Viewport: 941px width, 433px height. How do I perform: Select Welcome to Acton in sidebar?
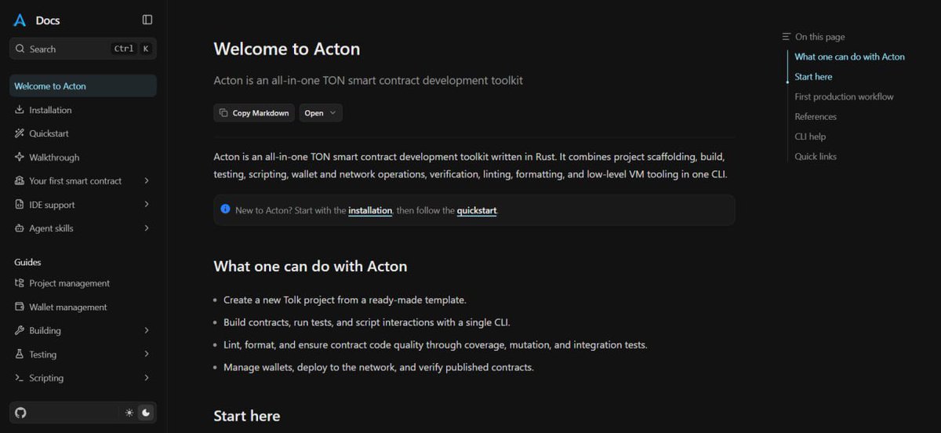pyautogui.click(x=83, y=86)
